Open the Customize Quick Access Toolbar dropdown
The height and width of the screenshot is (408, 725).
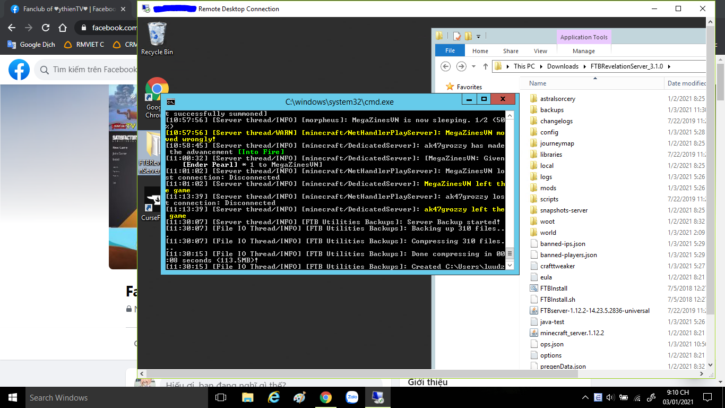478,36
